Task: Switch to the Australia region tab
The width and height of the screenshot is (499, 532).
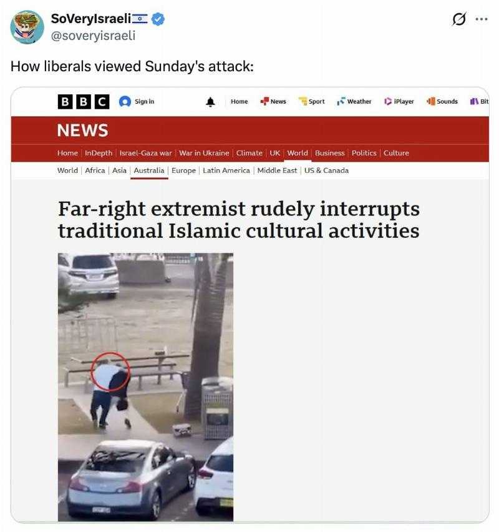Action: (149, 170)
